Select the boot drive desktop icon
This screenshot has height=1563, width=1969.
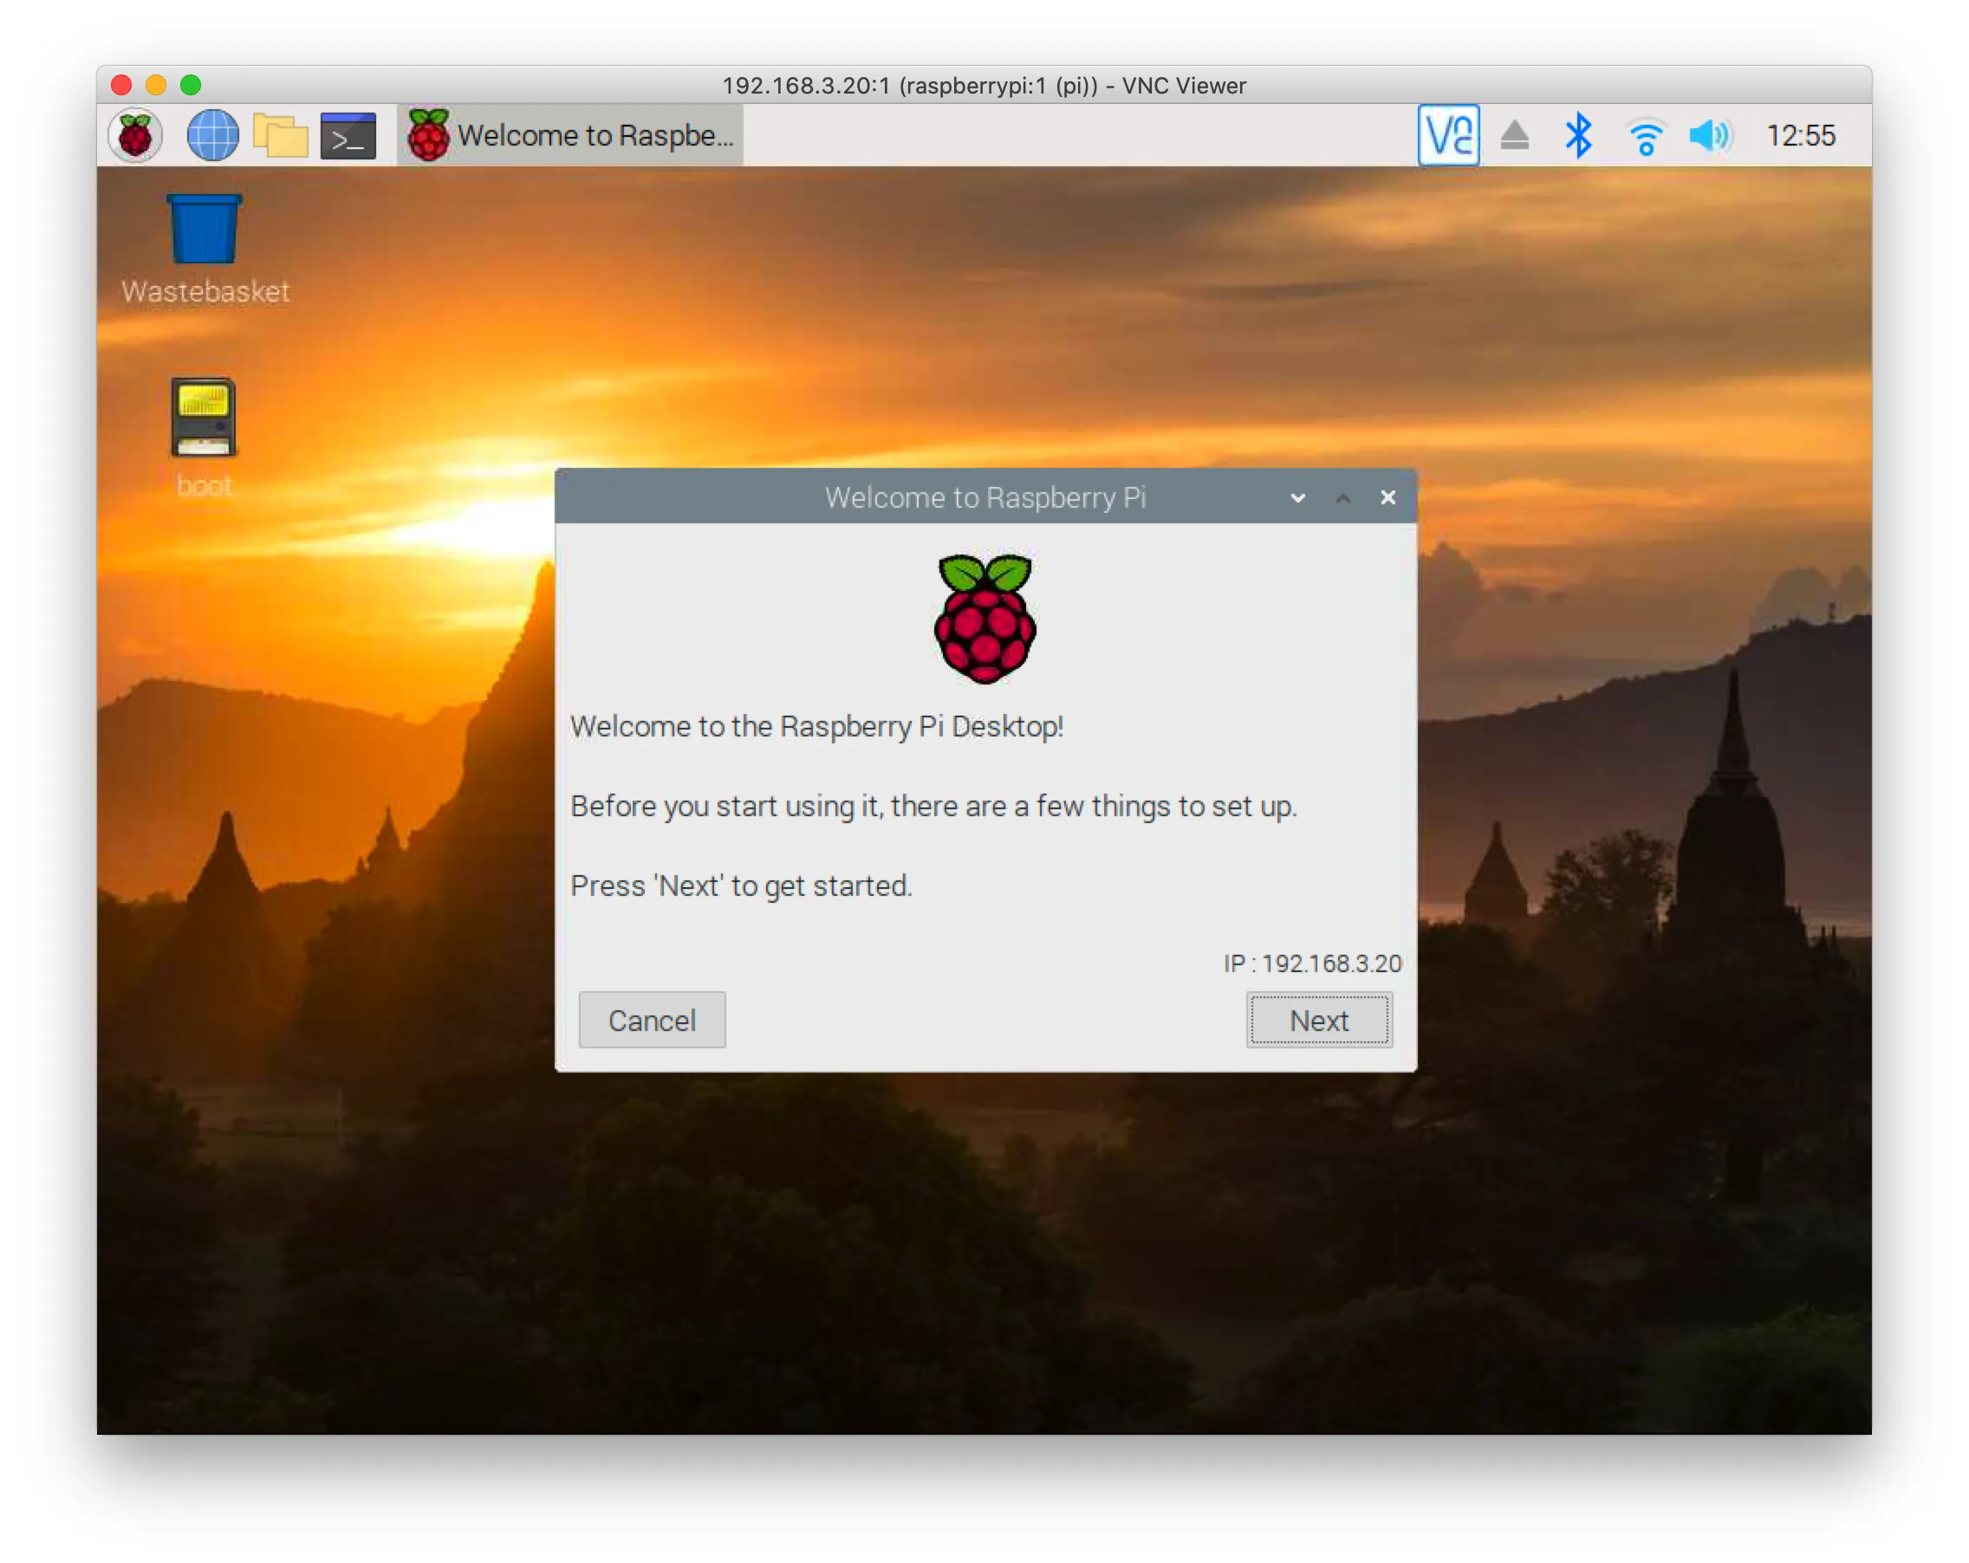(x=204, y=437)
